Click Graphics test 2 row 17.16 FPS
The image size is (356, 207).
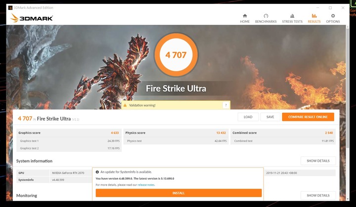(x=69, y=148)
